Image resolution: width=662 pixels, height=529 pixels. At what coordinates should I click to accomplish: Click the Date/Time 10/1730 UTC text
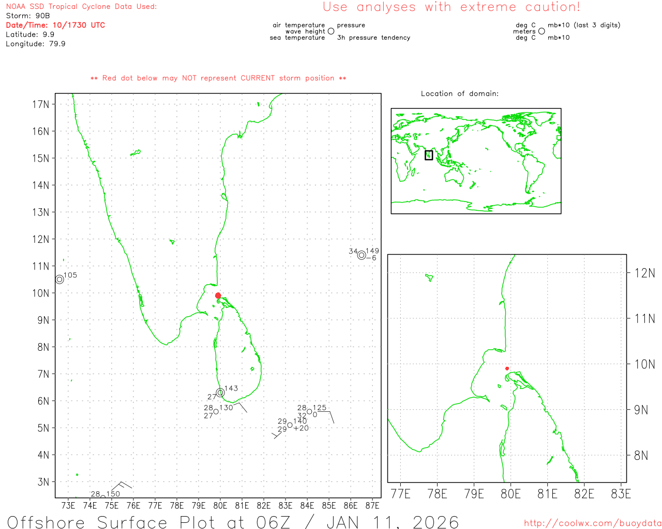55,25
